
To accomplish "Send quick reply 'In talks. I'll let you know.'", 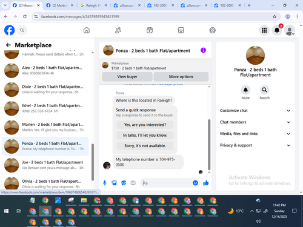I will point(145,135).
